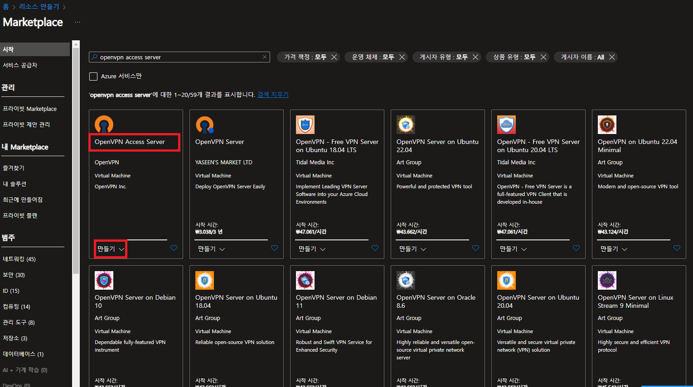
Task: Filter by 관리 도구 (8) category
Action: 19,322
